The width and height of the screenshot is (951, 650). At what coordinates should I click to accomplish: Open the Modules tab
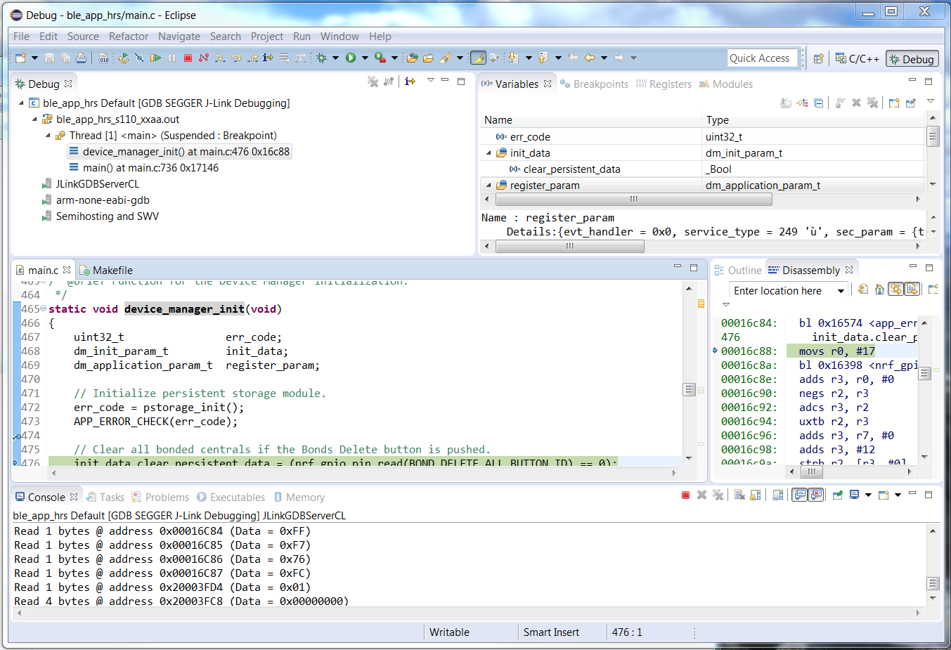pyautogui.click(x=726, y=84)
